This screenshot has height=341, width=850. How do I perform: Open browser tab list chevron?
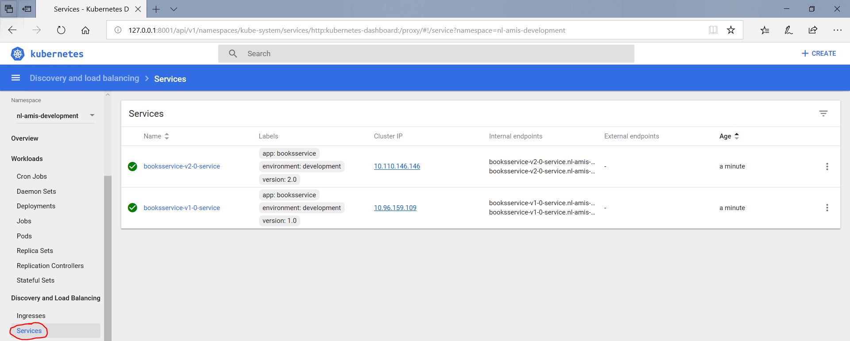point(174,9)
